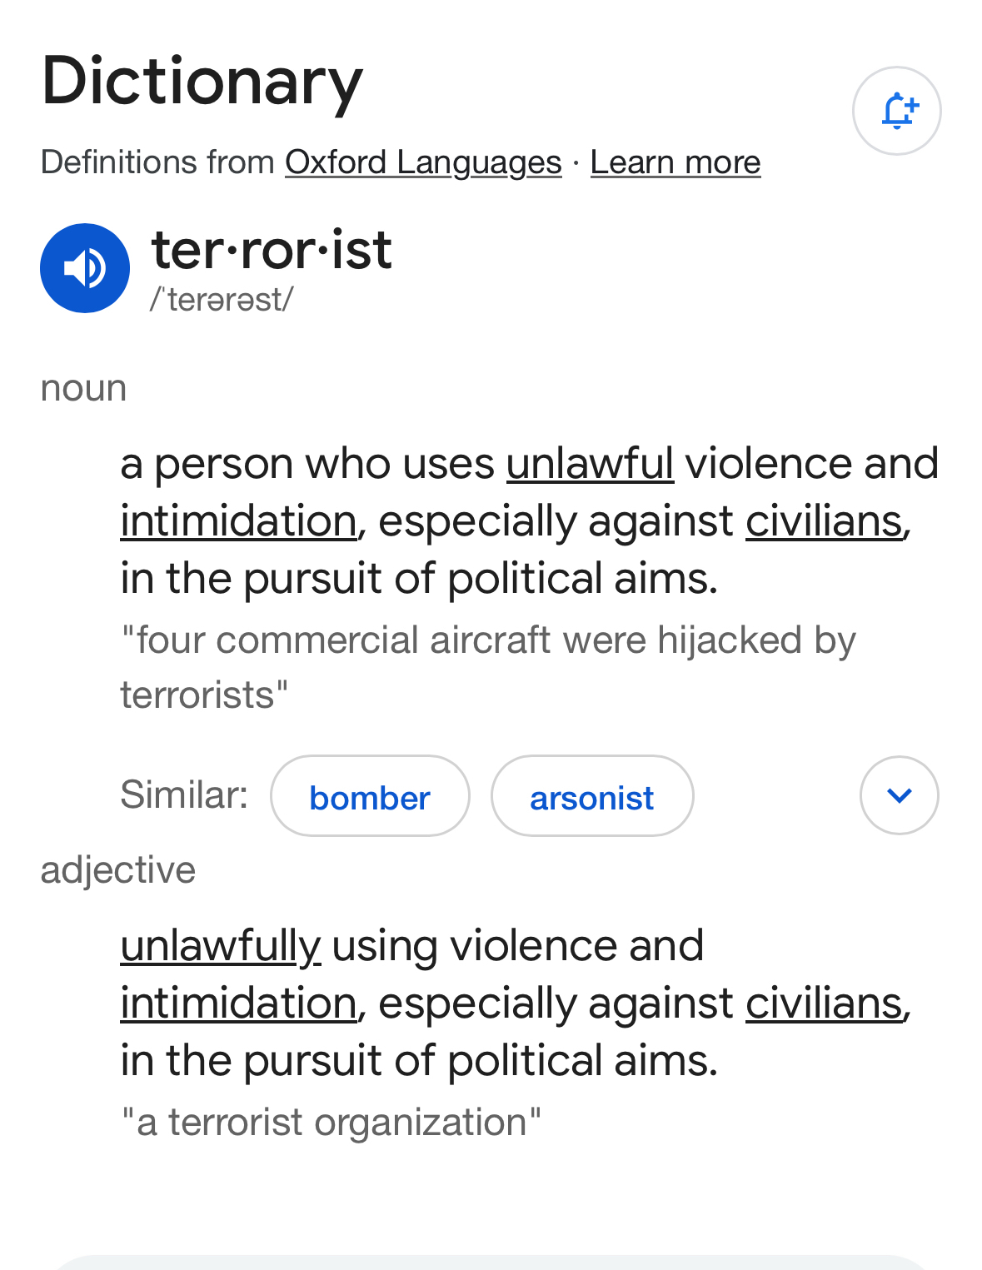This screenshot has height=1270, width=982.
Task: Tap the terrorist organization example phrase
Action: 331,1122
